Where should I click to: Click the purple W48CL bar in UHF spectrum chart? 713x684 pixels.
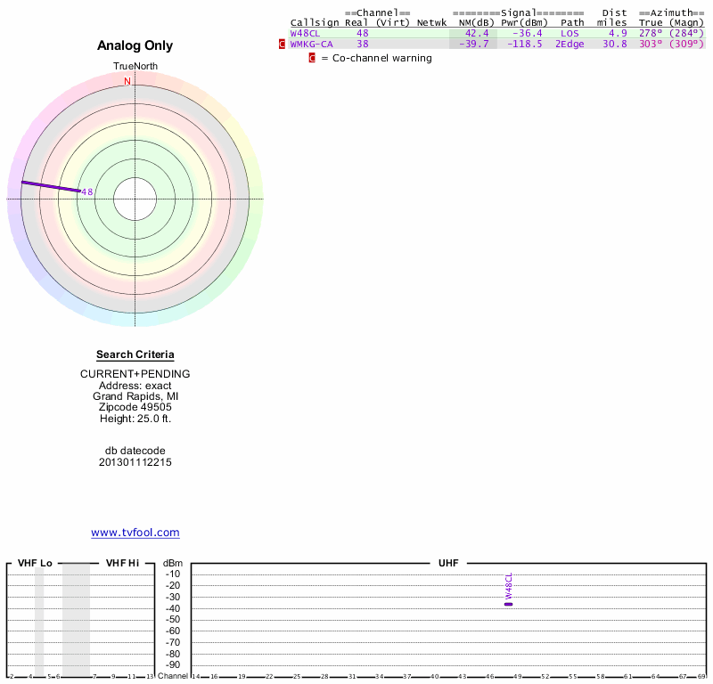point(508,604)
